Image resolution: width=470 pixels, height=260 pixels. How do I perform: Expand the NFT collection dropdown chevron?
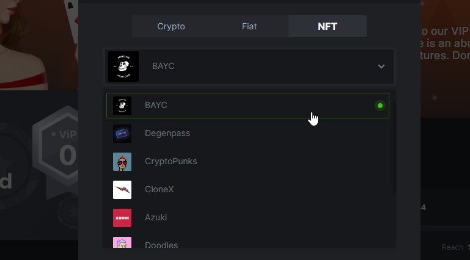click(x=381, y=66)
